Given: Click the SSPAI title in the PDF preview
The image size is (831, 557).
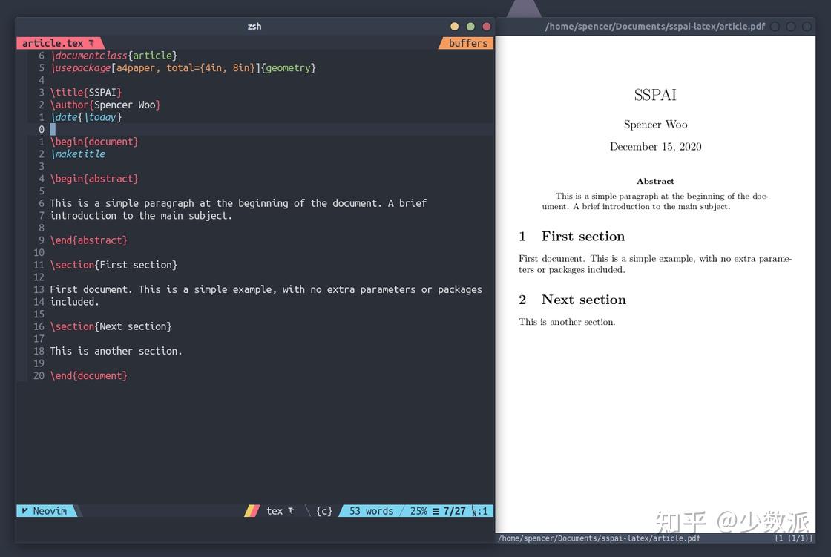Looking at the screenshot, I should (655, 94).
